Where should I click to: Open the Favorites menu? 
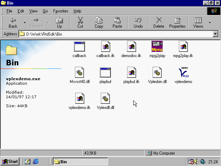[60, 11]
